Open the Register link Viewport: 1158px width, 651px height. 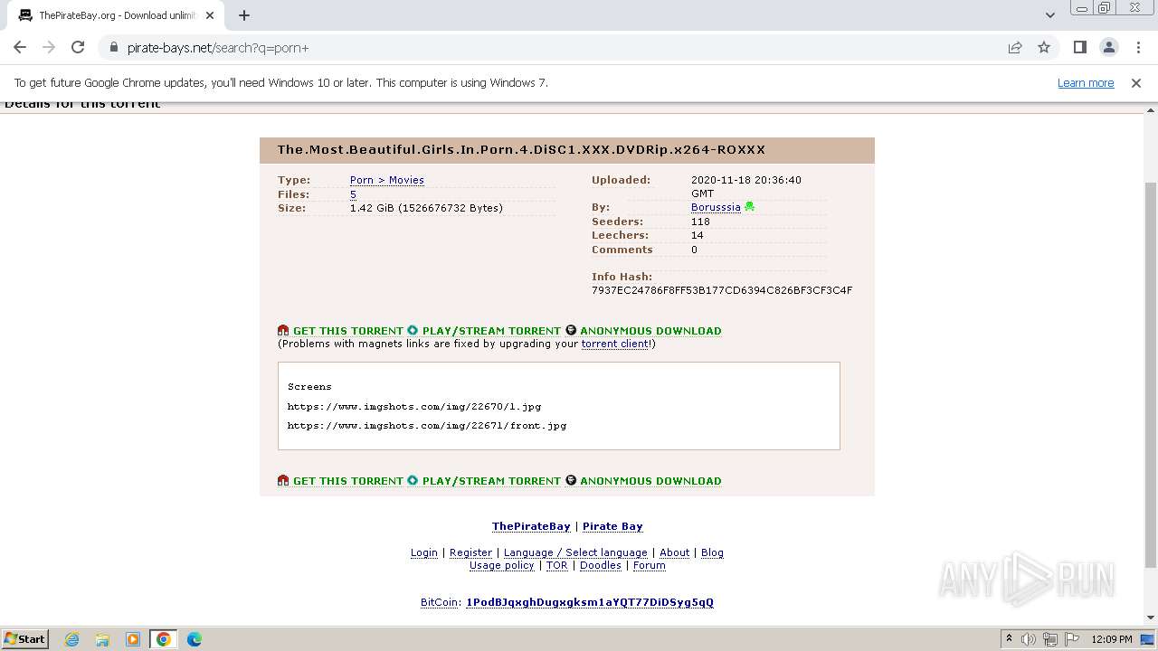tap(470, 552)
